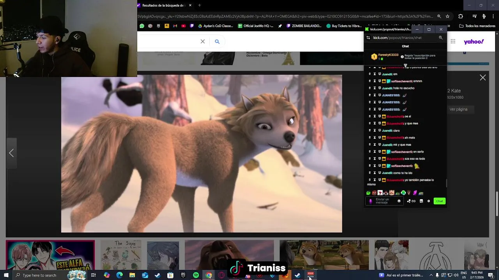Delete the 'hola no escucho' message trash icon
The image size is (499, 280).
click(370, 88)
